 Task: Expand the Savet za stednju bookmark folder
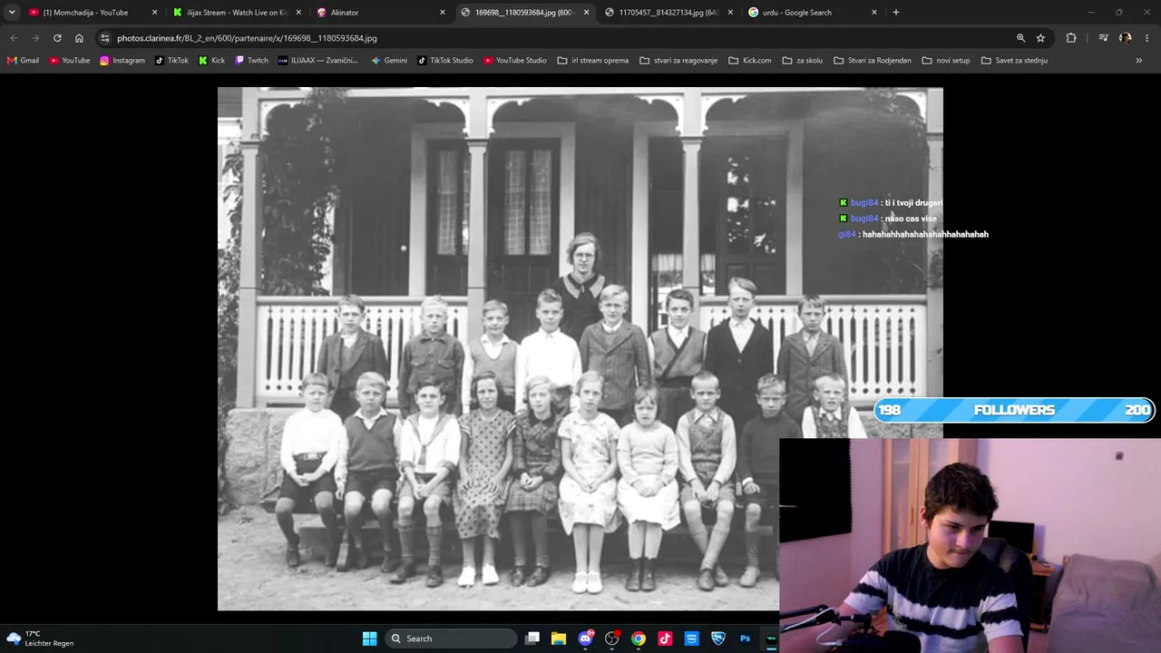(x=1014, y=61)
